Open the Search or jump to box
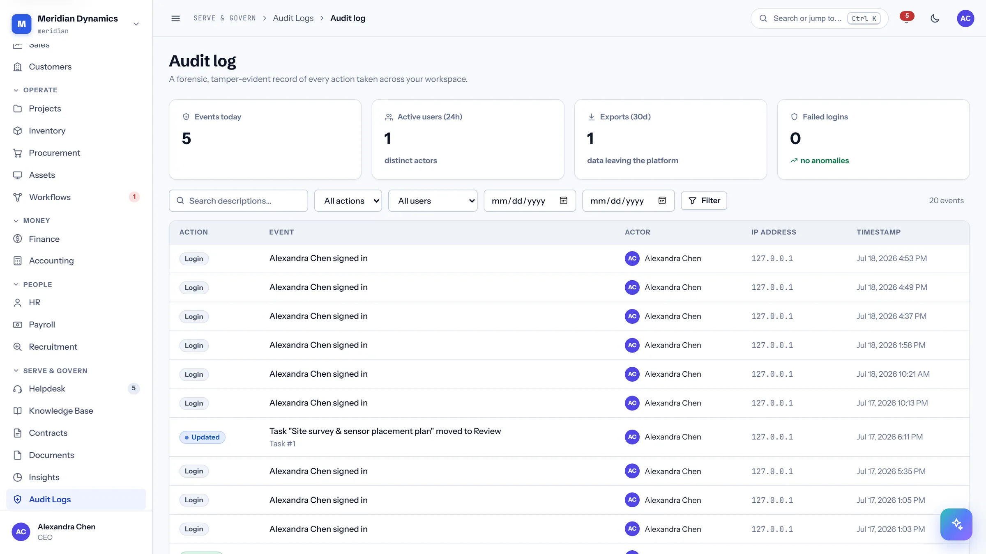This screenshot has height=554, width=986. pyautogui.click(x=819, y=18)
